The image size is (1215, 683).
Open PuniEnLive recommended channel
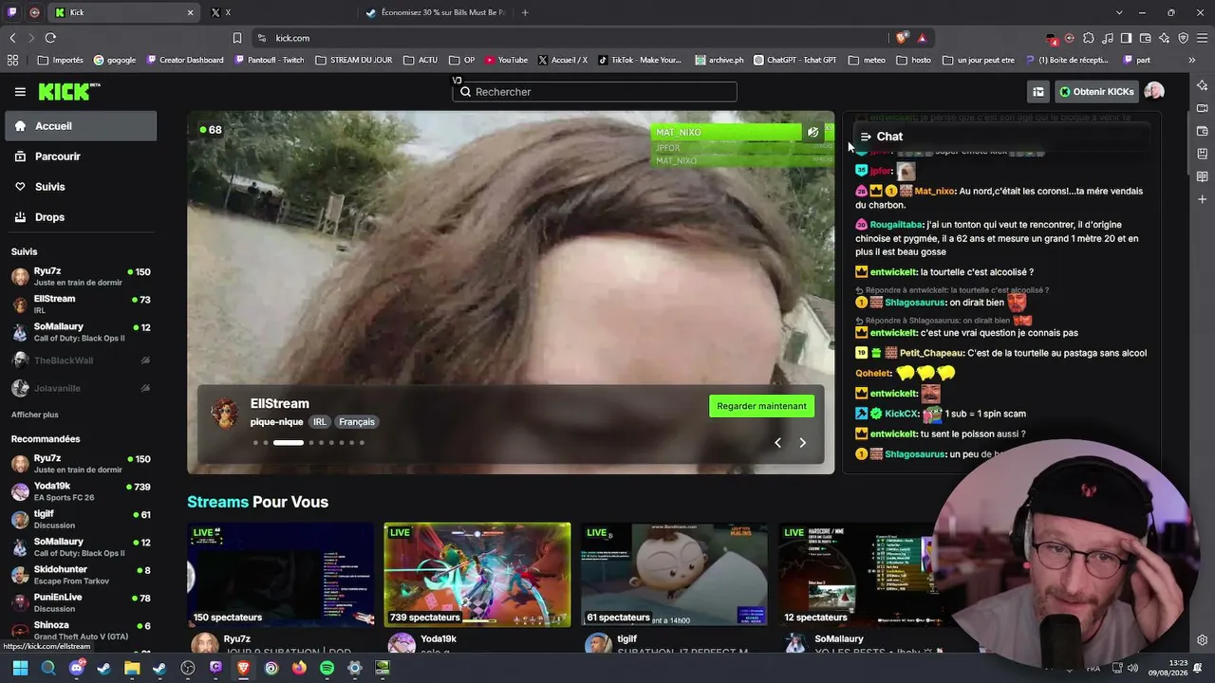[81, 602]
